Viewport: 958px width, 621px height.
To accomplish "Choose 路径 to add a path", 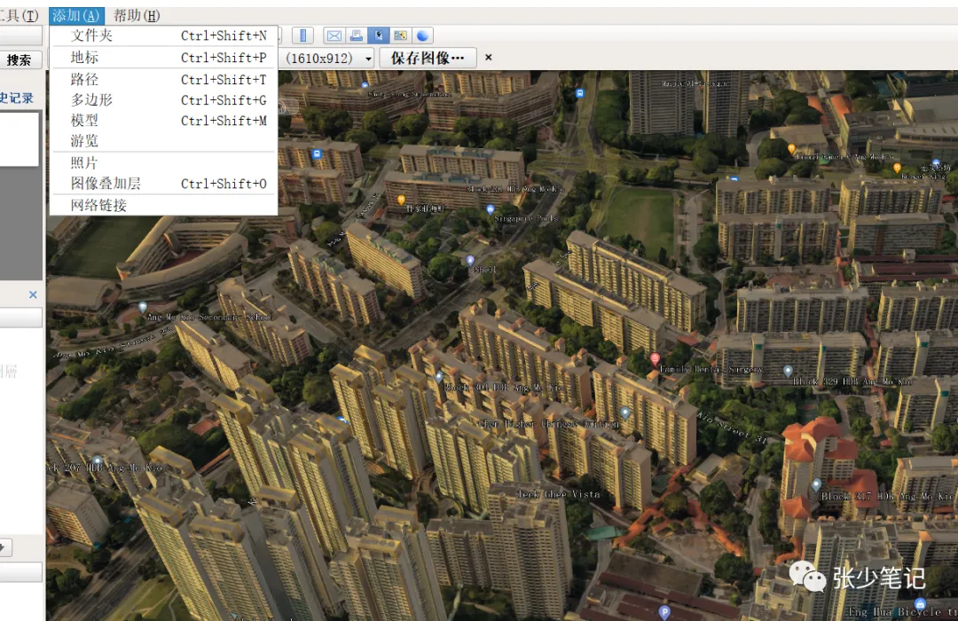I will 164,80.
